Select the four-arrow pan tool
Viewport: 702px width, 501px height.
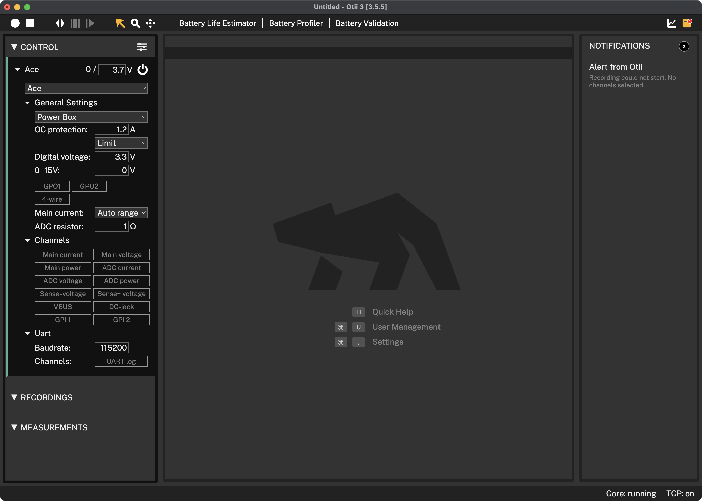(150, 23)
